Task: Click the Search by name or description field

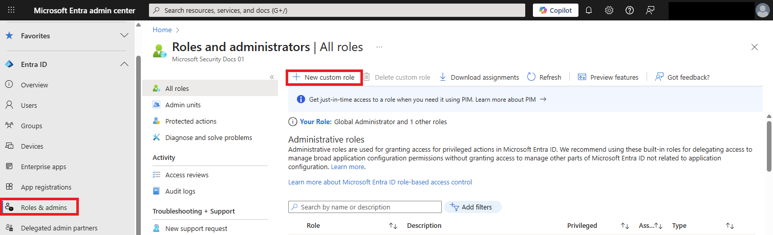Action: (x=365, y=207)
